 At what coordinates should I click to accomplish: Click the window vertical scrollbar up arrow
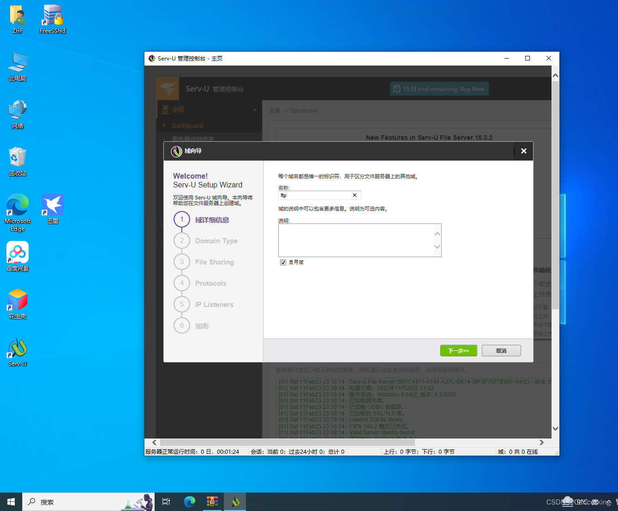point(556,75)
